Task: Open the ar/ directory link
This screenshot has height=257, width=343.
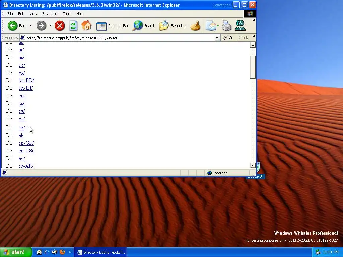Action: point(21,50)
